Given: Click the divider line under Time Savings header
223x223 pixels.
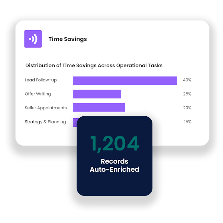Looking at the screenshot, I should 112,56.
